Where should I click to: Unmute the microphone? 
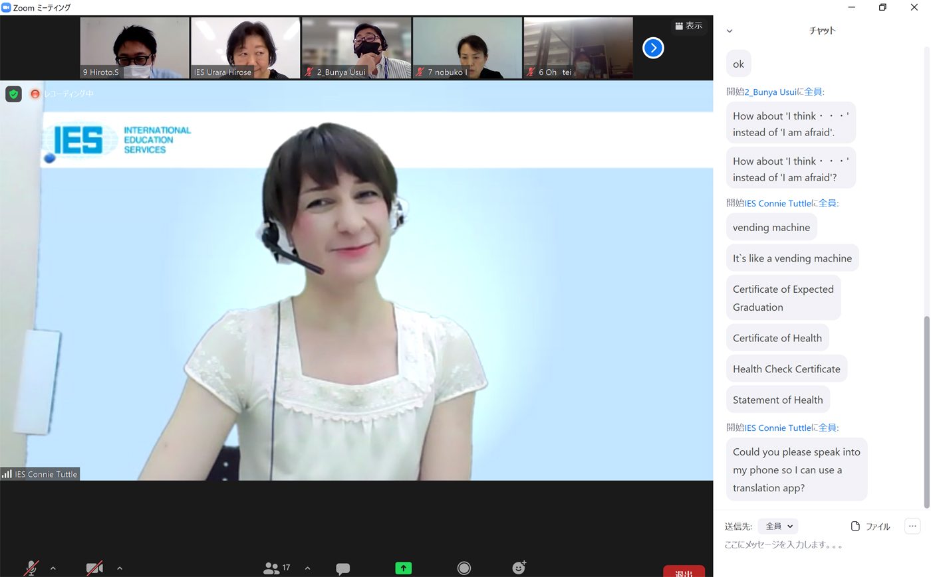[31, 568]
